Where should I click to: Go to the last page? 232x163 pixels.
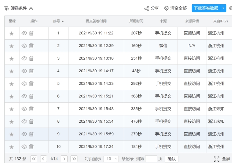pos(74,159)
